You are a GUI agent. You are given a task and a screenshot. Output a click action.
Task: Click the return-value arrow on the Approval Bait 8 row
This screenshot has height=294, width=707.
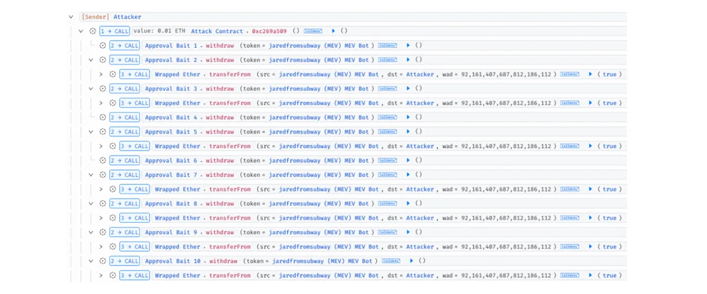408,204
